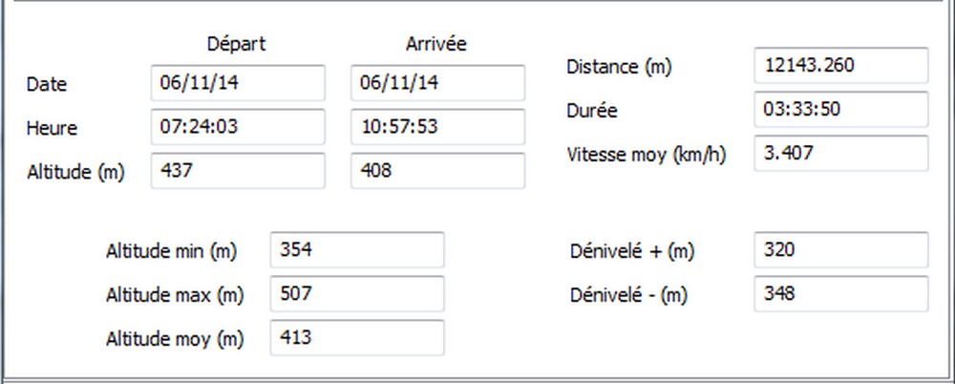Select the Vitesse moy (km/h) field
The width and height of the screenshot is (955, 384).
coord(841,153)
